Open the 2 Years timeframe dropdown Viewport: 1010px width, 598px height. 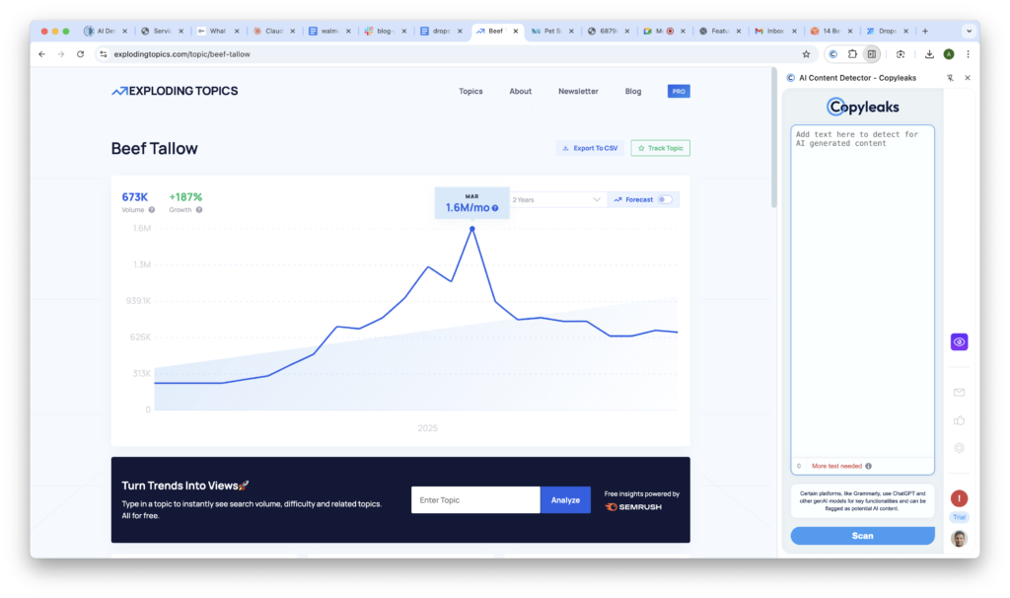coord(555,198)
